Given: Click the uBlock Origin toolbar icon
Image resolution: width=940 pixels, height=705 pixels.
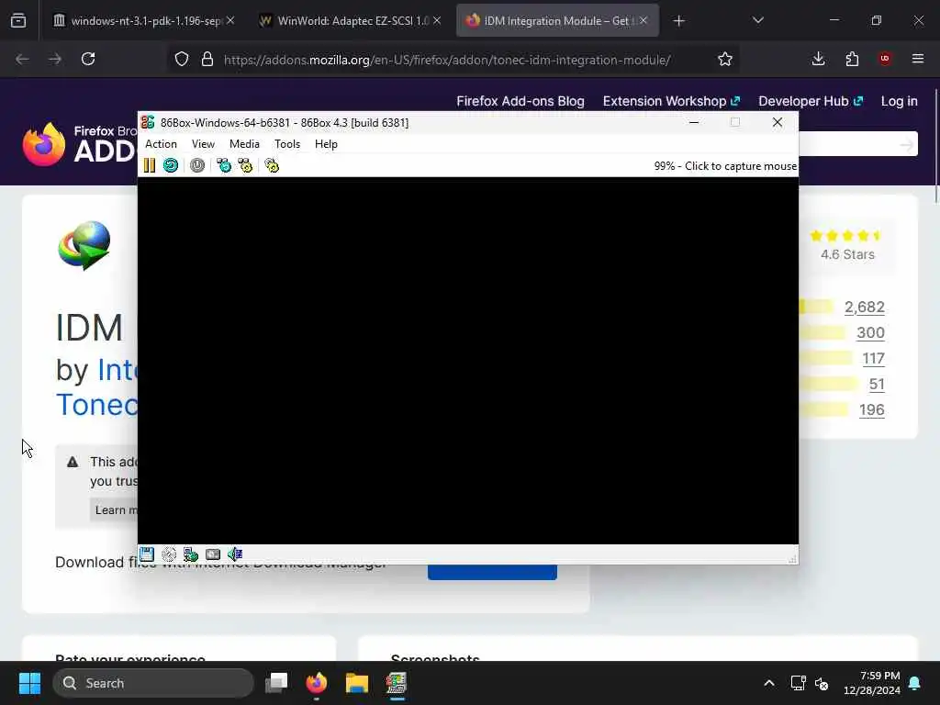Looking at the screenshot, I should click(885, 59).
